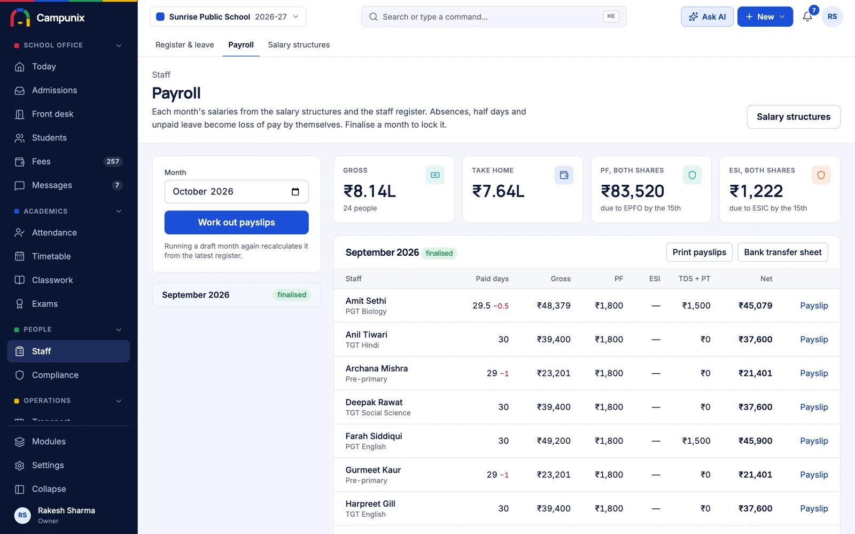855x534 pixels.
Task: Switch to Register & leave tab
Action: 184,45
